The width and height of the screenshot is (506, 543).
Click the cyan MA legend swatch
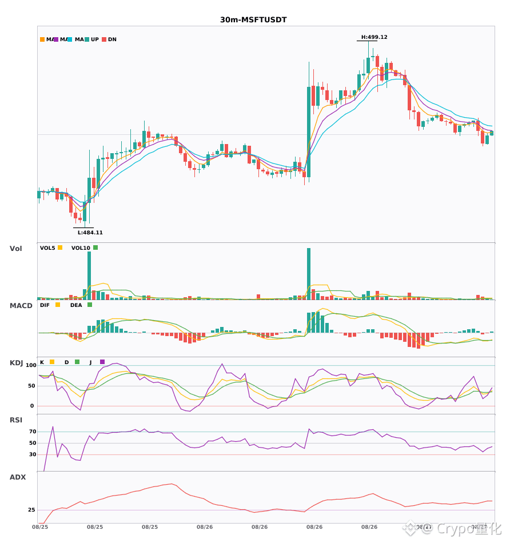point(70,39)
